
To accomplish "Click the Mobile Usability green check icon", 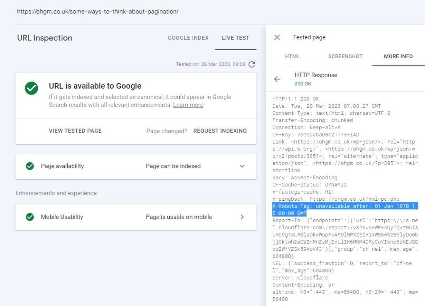I will (x=30, y=217).
